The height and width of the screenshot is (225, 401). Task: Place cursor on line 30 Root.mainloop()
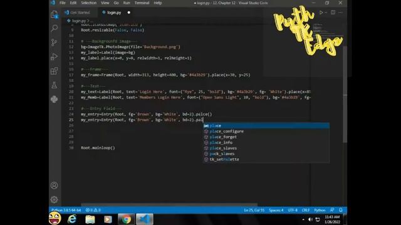point(98,148)
